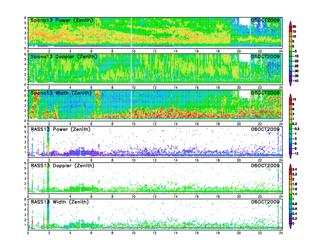Click the red-orange column near hour 6.5 in Spano13 Width
This screenshot has height=250, width=324.
[x=97, y=101]
